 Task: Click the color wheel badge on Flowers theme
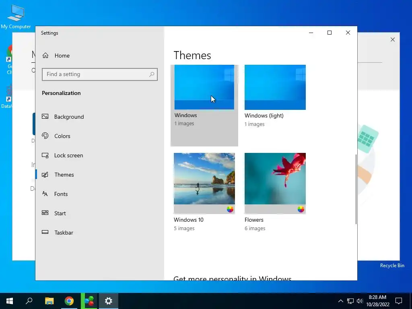[301, 209]
